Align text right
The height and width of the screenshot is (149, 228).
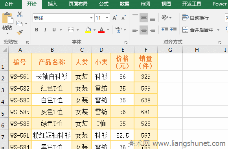coord(153,30)
